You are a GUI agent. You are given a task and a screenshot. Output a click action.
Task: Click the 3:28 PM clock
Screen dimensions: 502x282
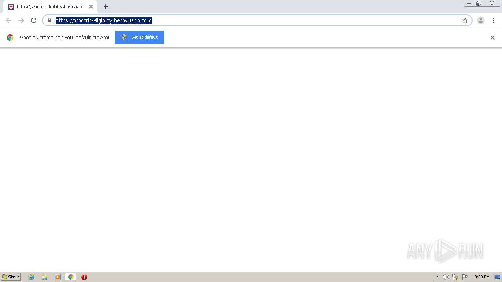(482, 277)
